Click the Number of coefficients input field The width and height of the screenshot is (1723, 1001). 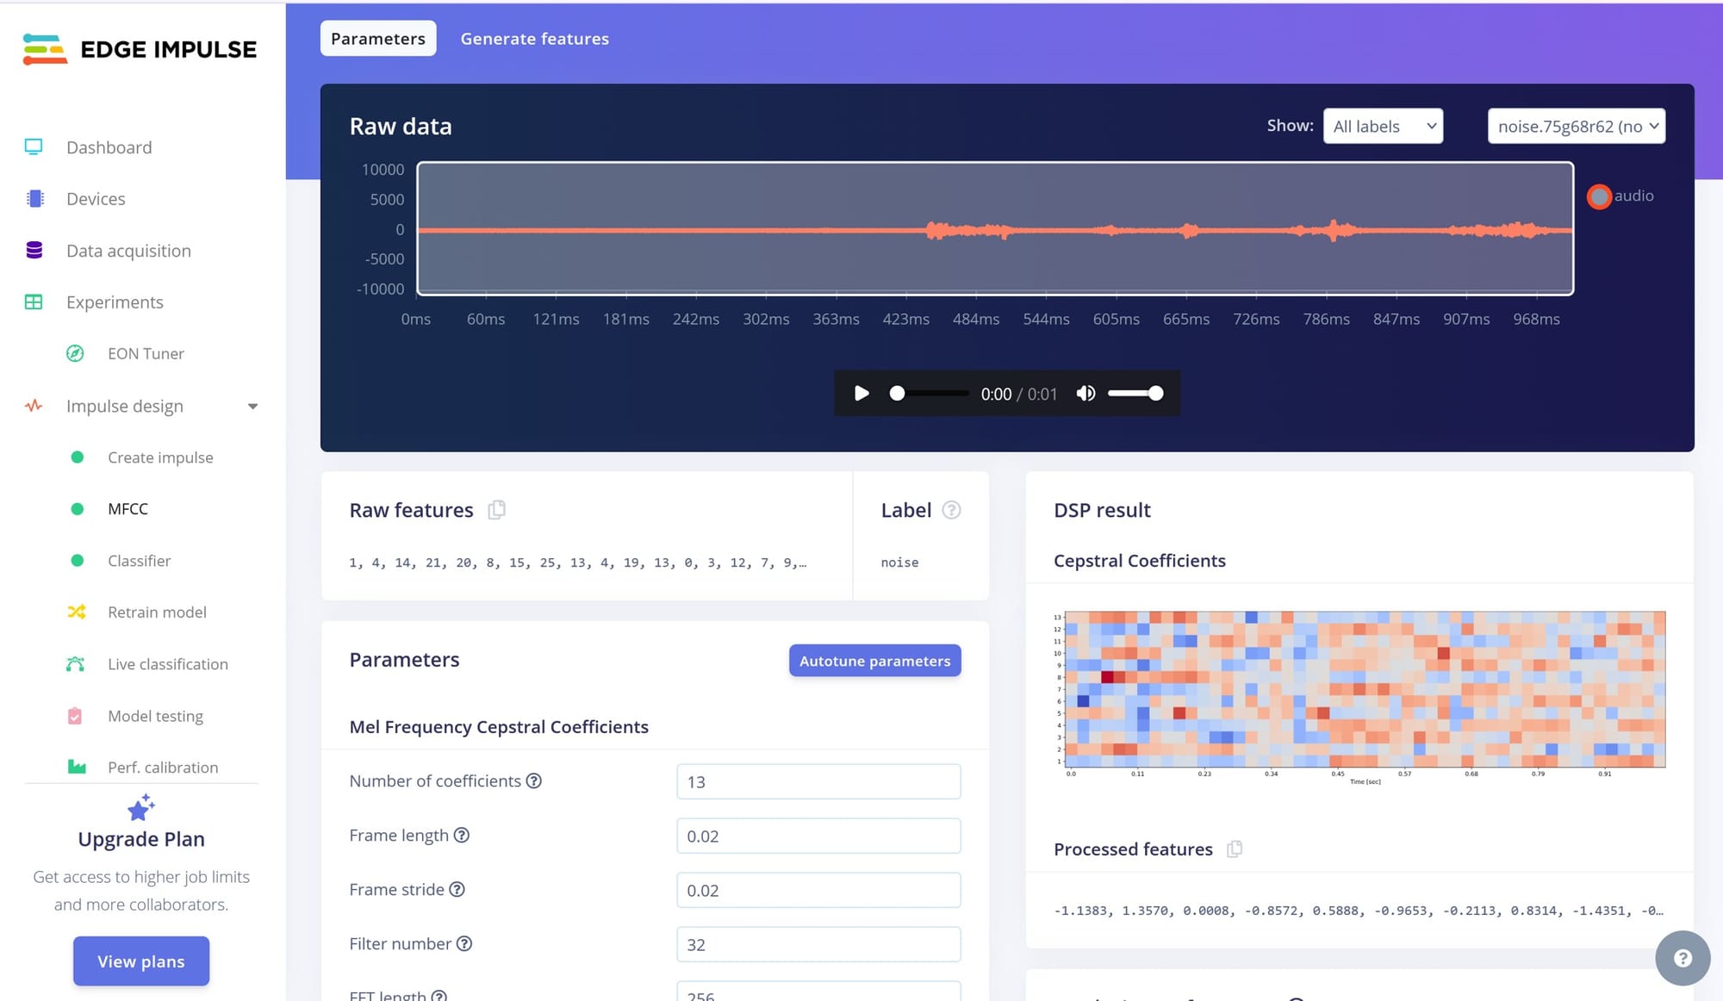point(818,781)
